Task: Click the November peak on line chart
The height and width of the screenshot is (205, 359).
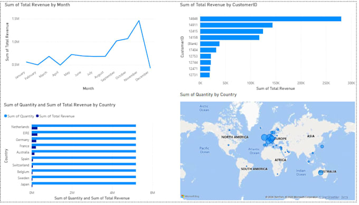Action: point(139,21)
